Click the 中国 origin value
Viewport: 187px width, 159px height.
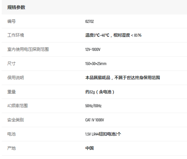click(x=89, y=148)
